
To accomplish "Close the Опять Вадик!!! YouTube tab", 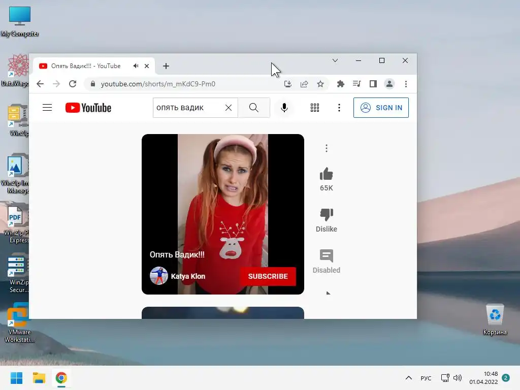I will [x=147, y=66].
